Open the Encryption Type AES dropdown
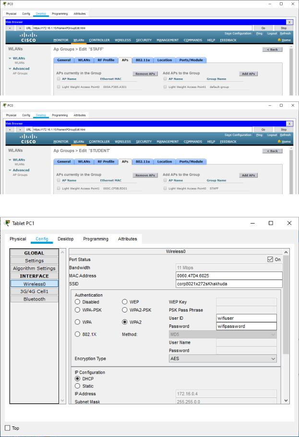 [x=223, y=359]
